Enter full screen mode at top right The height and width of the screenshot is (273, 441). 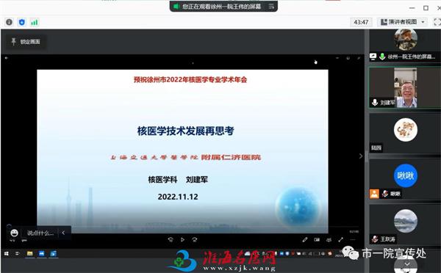coord(437,22)
